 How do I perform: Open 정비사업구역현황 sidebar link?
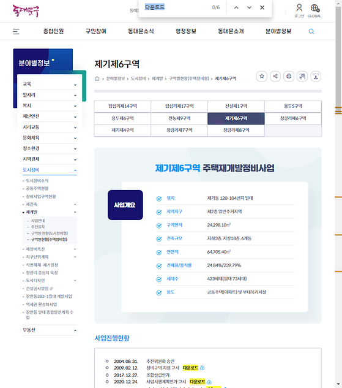click(x=41, y=197)
